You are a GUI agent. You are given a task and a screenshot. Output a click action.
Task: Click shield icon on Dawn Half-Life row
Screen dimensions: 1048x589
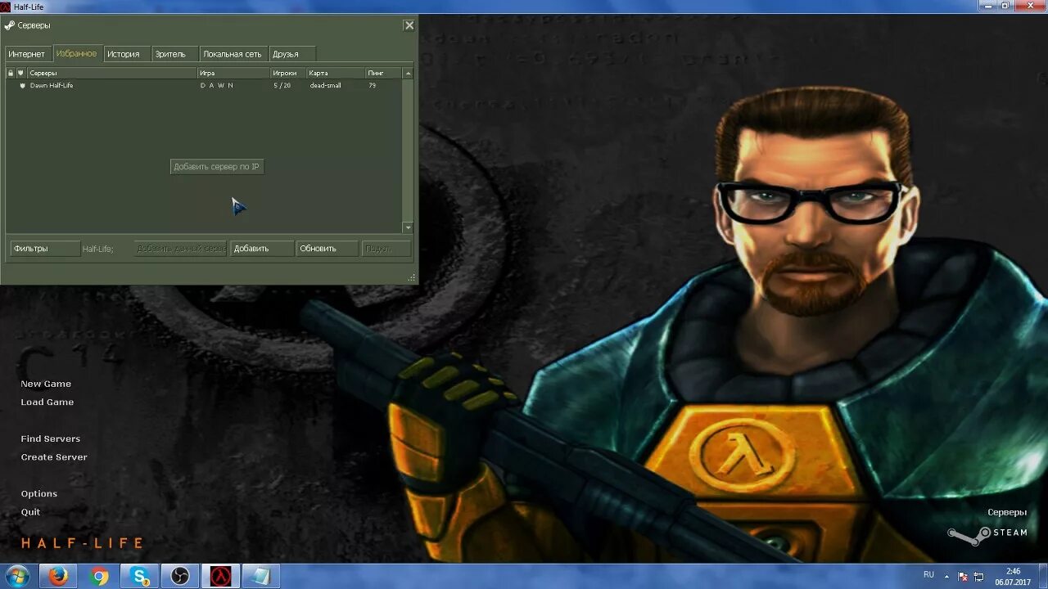click(22, 85)
